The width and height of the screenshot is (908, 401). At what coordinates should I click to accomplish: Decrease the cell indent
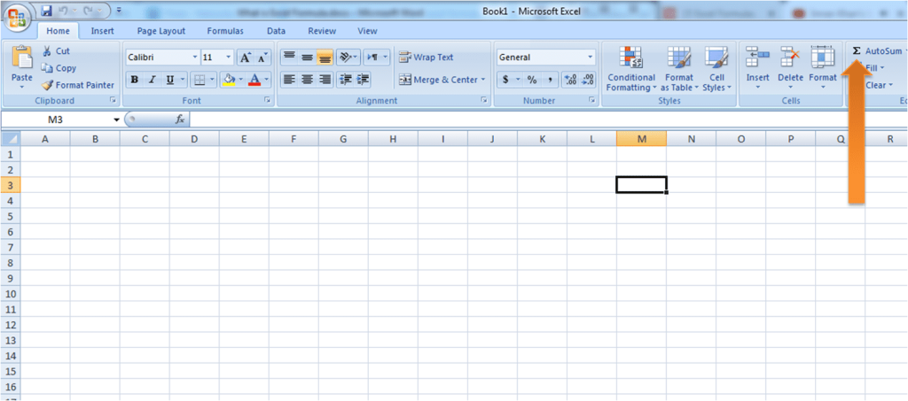[x=346, y=80]
